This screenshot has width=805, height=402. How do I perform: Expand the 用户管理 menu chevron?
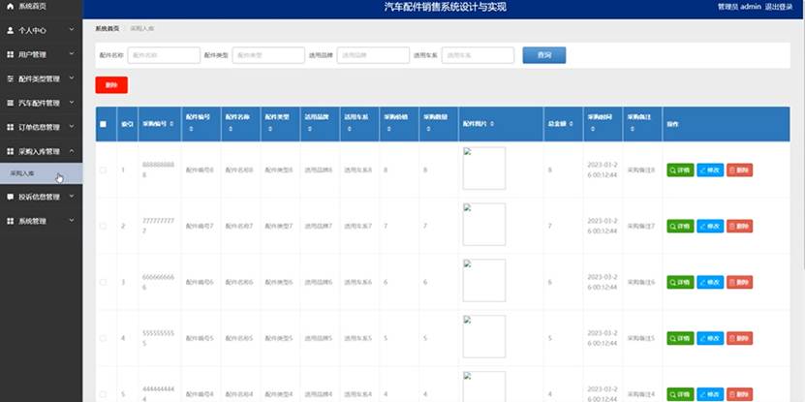click(x=72, y=54)
